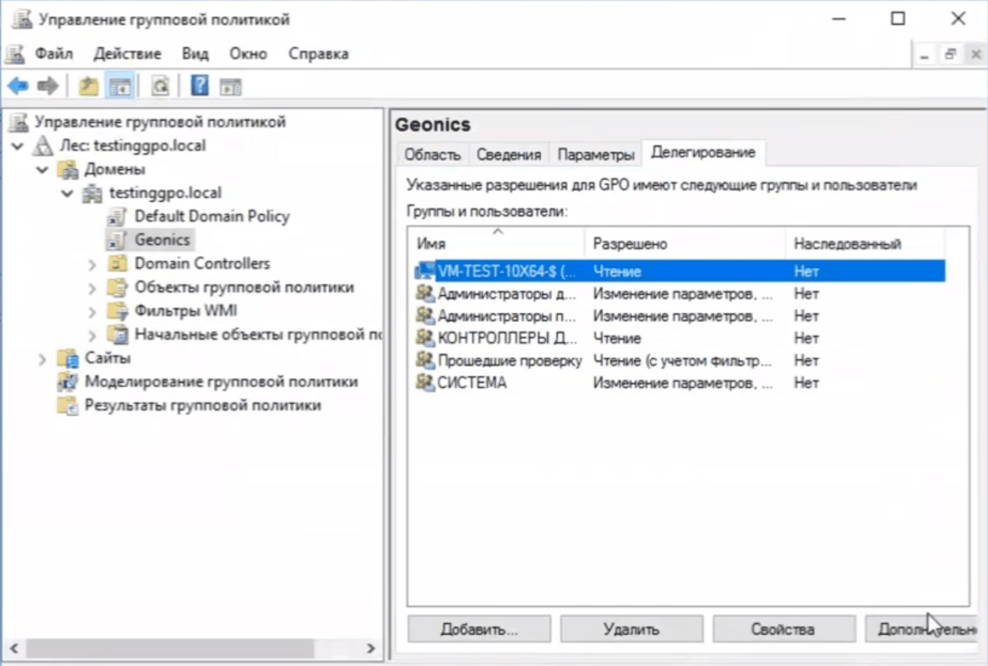The height and width of the screenshot is (666, 988).
Task: Open the Действие menu
Action: pyautogui.click(x=127, y=54)
